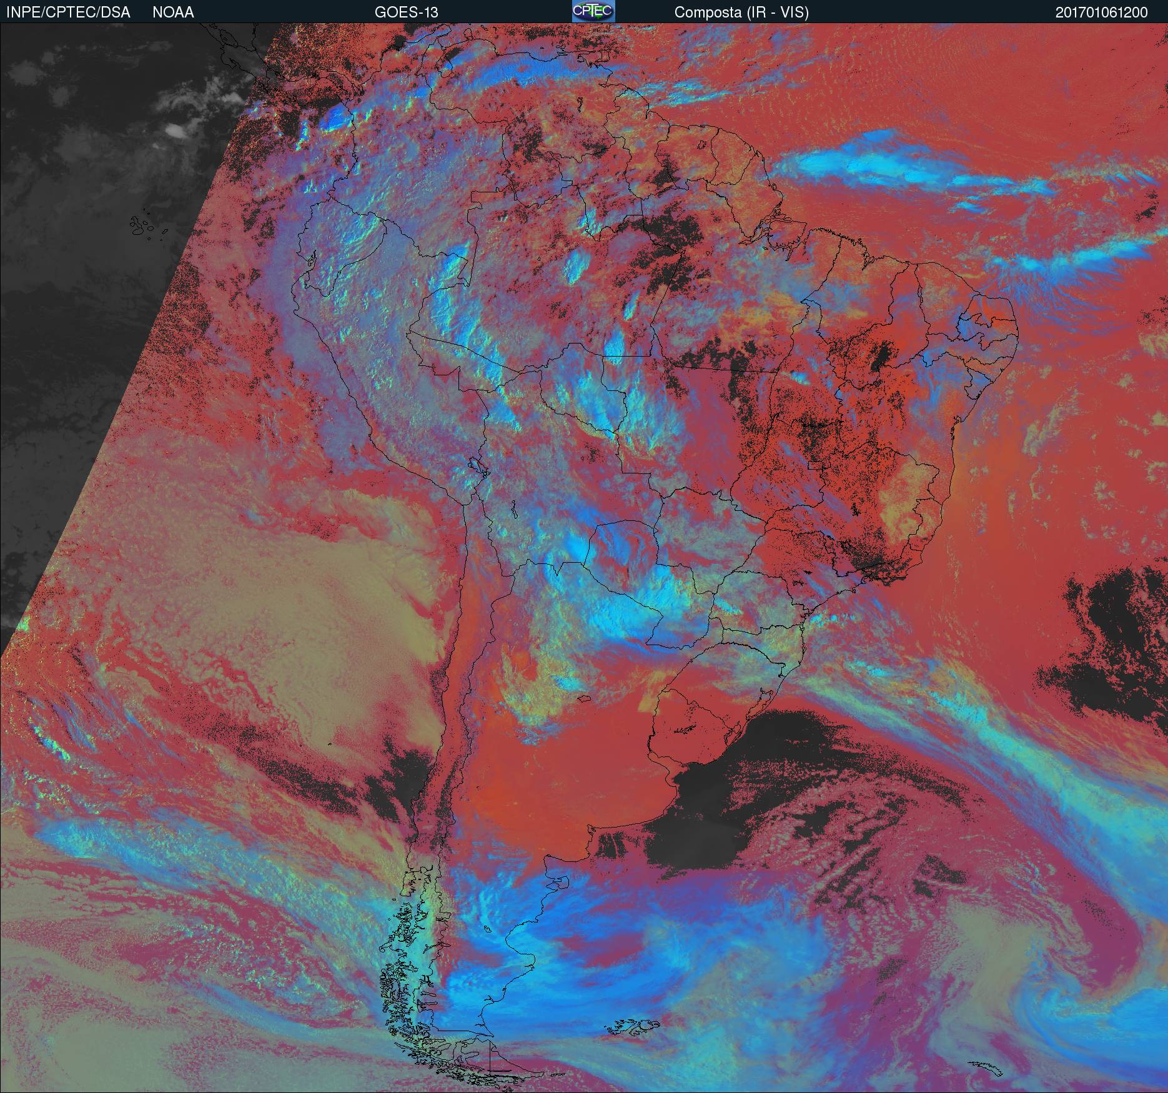
Task: Click the GOES-13 satellite label
Action: pos(406,12)
